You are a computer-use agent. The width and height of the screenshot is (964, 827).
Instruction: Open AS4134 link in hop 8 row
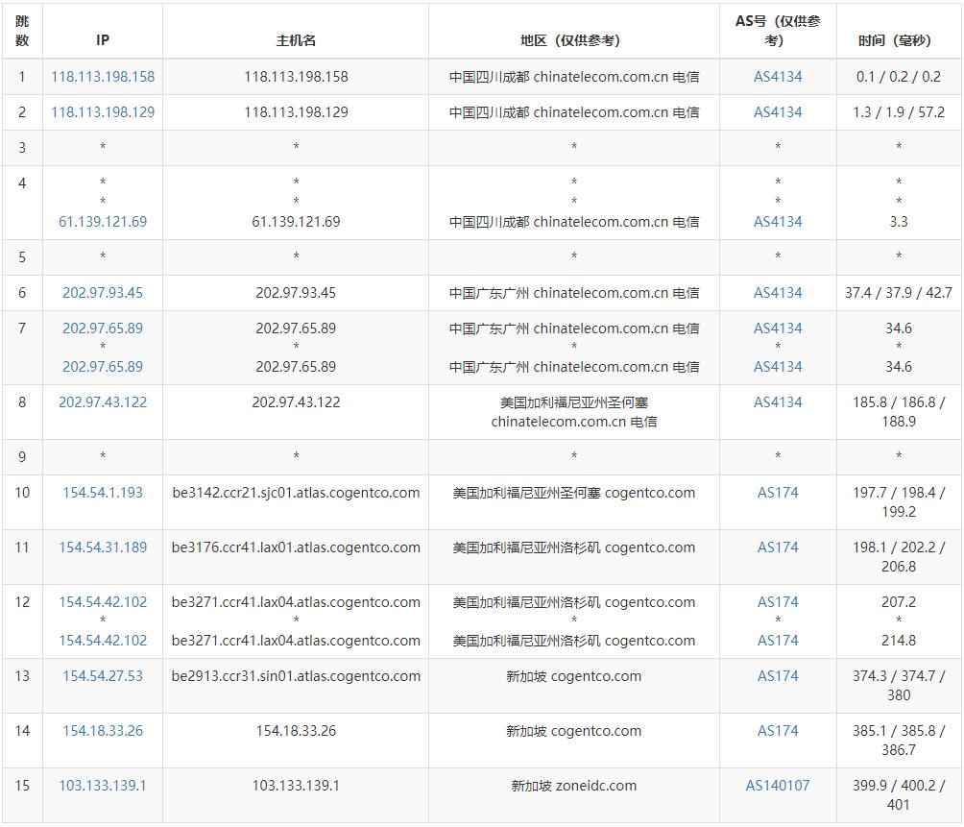778,402
